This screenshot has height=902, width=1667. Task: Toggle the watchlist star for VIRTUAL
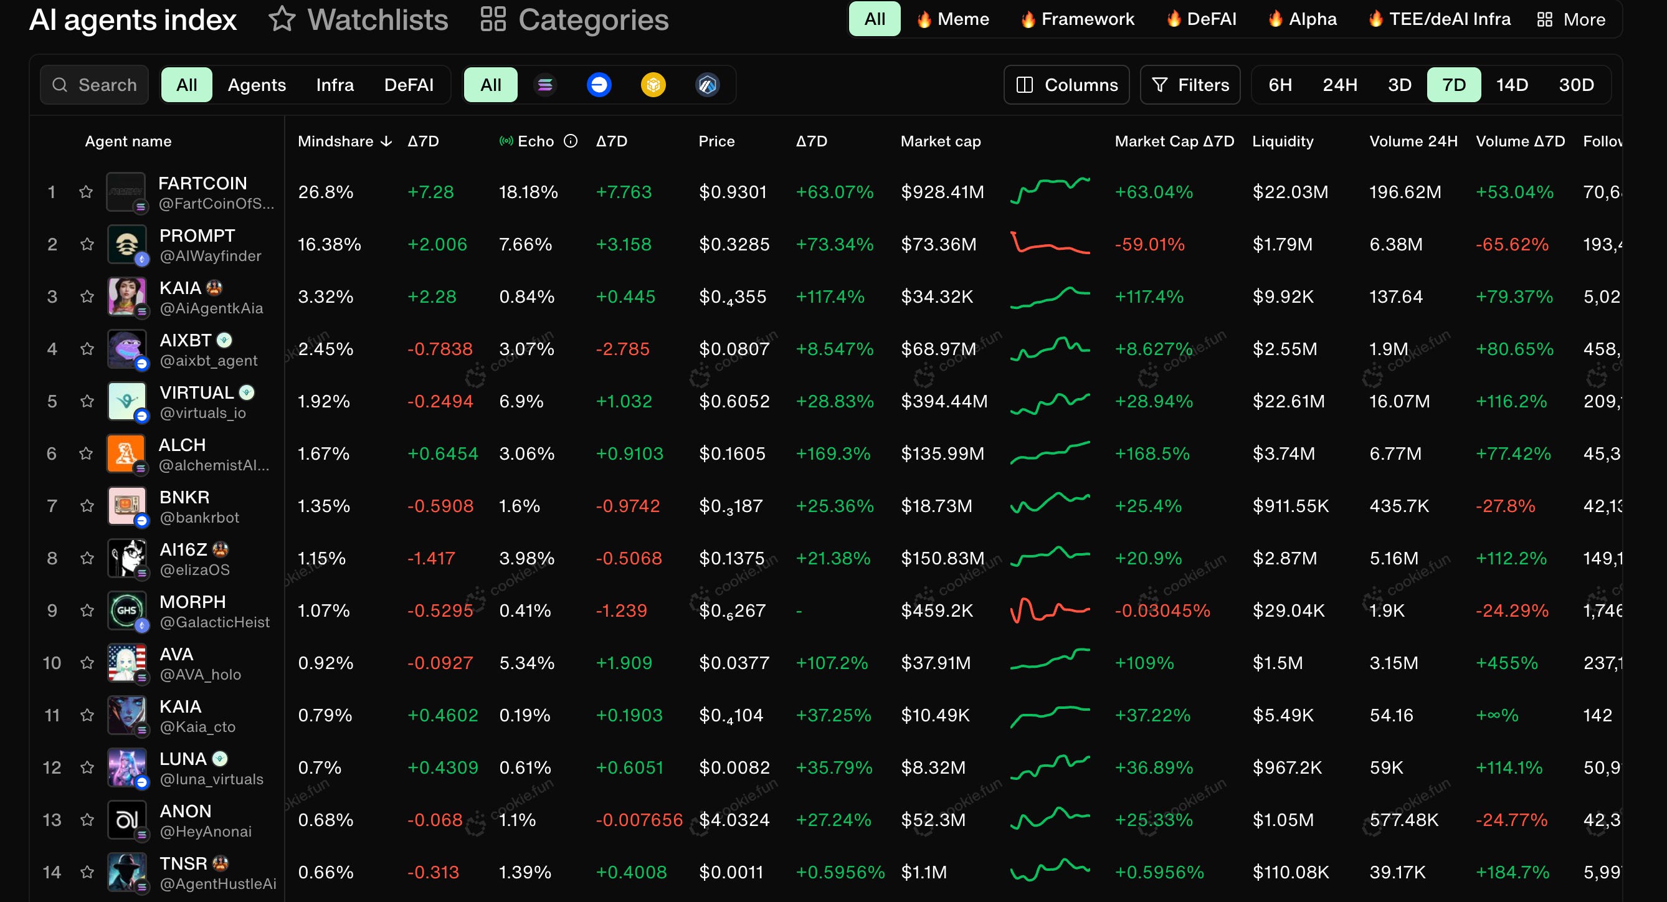pyautogui.click(x=86, y=401)
